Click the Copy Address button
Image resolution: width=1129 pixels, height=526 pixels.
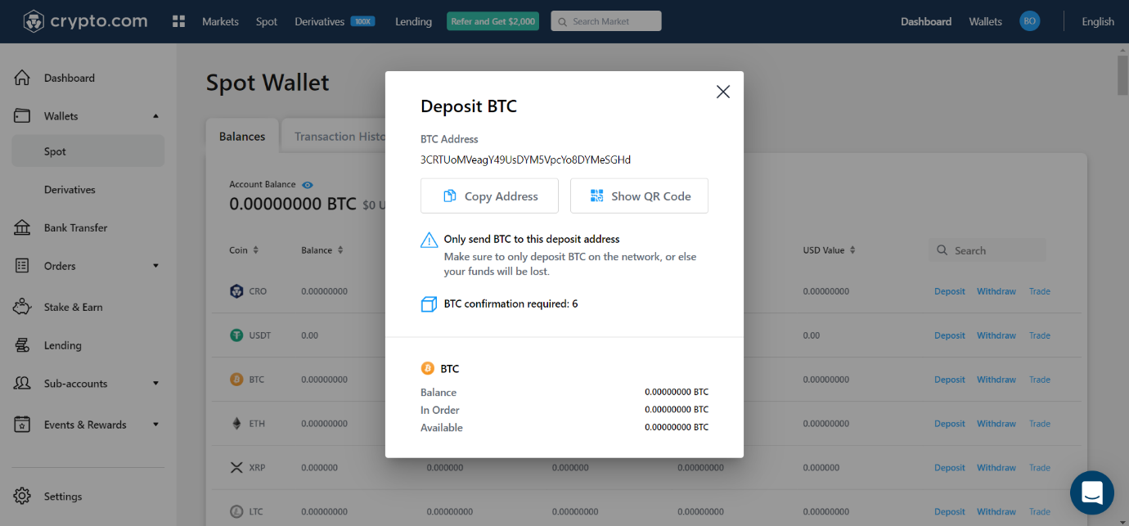coord(489,196)
